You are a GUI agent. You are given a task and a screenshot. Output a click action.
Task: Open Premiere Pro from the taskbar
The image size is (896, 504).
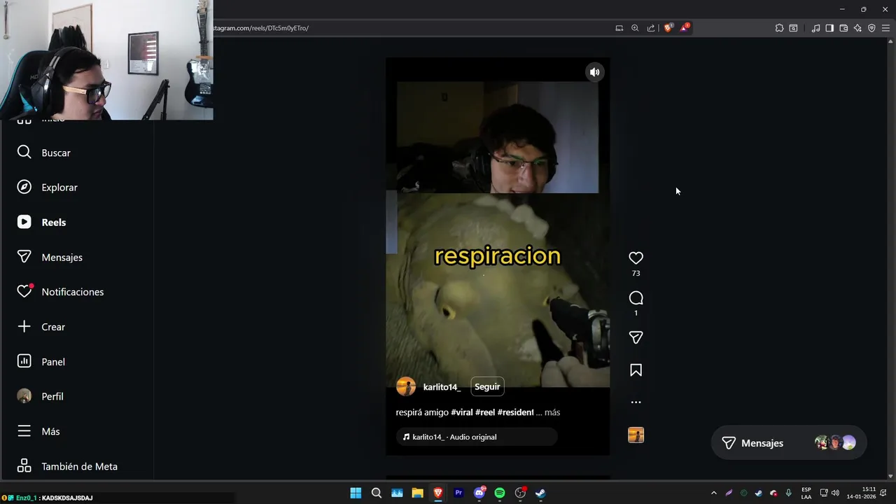coord(458,493)
